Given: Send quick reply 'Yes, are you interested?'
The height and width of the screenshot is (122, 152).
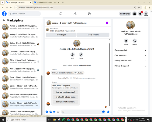Looking at the screenshot, I should 65,92.
